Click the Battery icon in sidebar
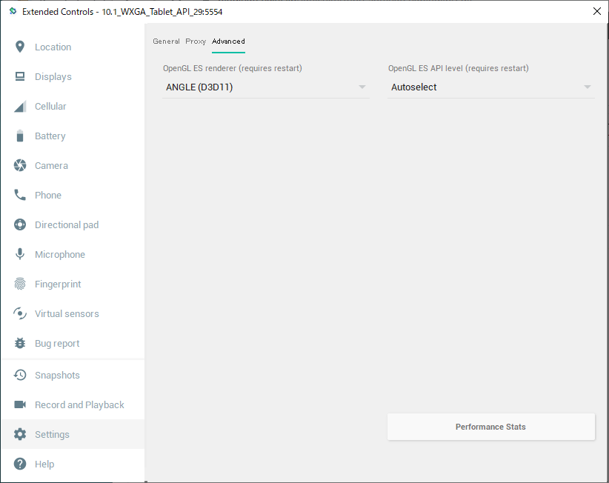This screenshot has height=483, width=609. tap(20, 136)
